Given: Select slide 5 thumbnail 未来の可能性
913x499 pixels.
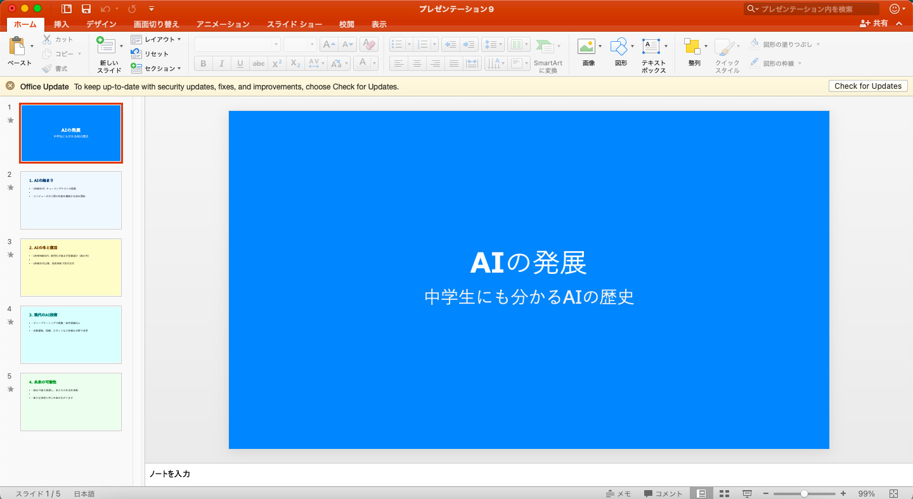Looking at the screenshot, I should pyautogui.click(x=71, y=402).
